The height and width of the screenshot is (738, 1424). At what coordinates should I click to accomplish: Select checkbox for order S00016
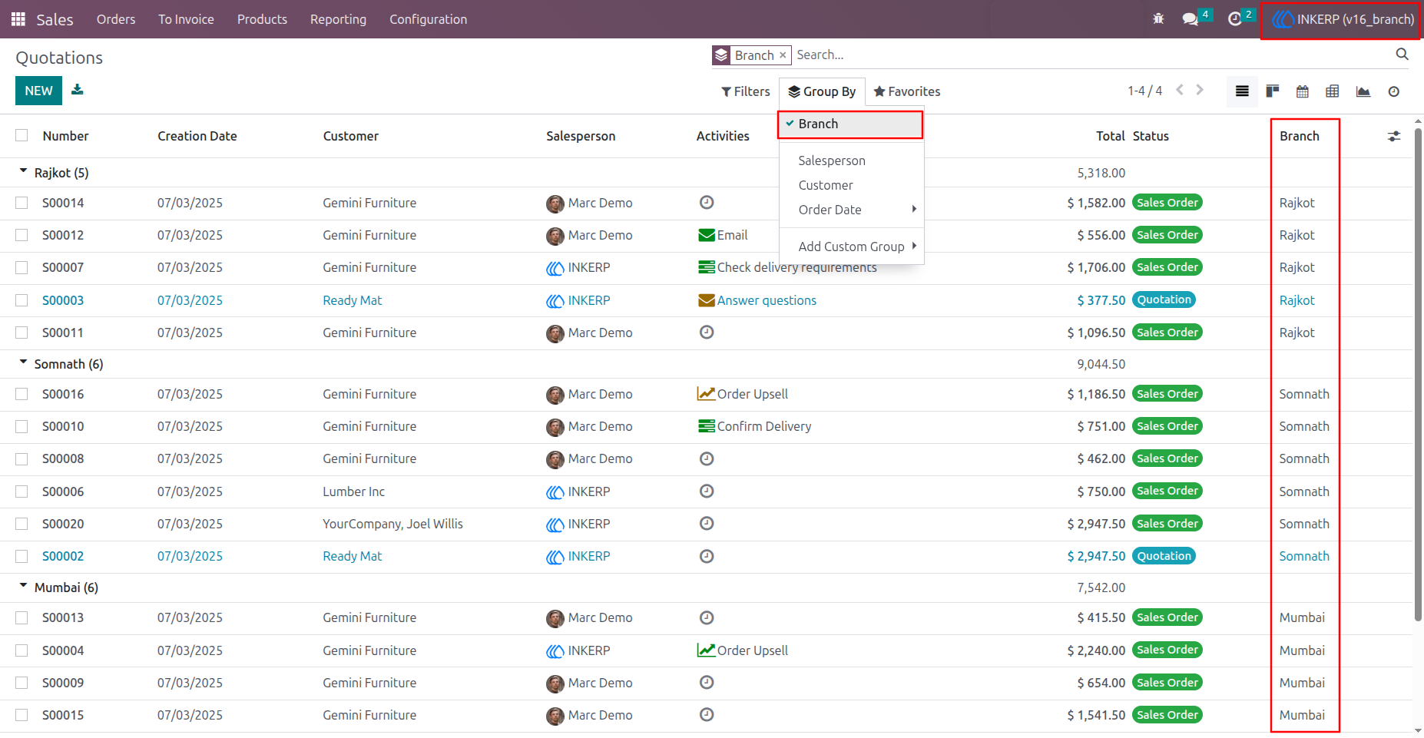point(22,394)
